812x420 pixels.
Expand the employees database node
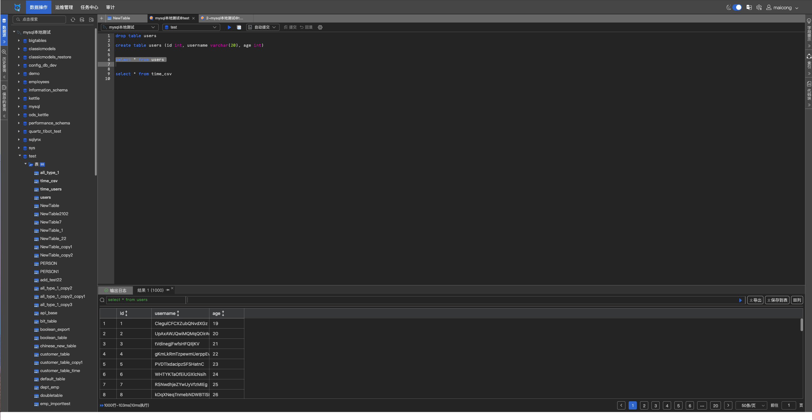19,82
